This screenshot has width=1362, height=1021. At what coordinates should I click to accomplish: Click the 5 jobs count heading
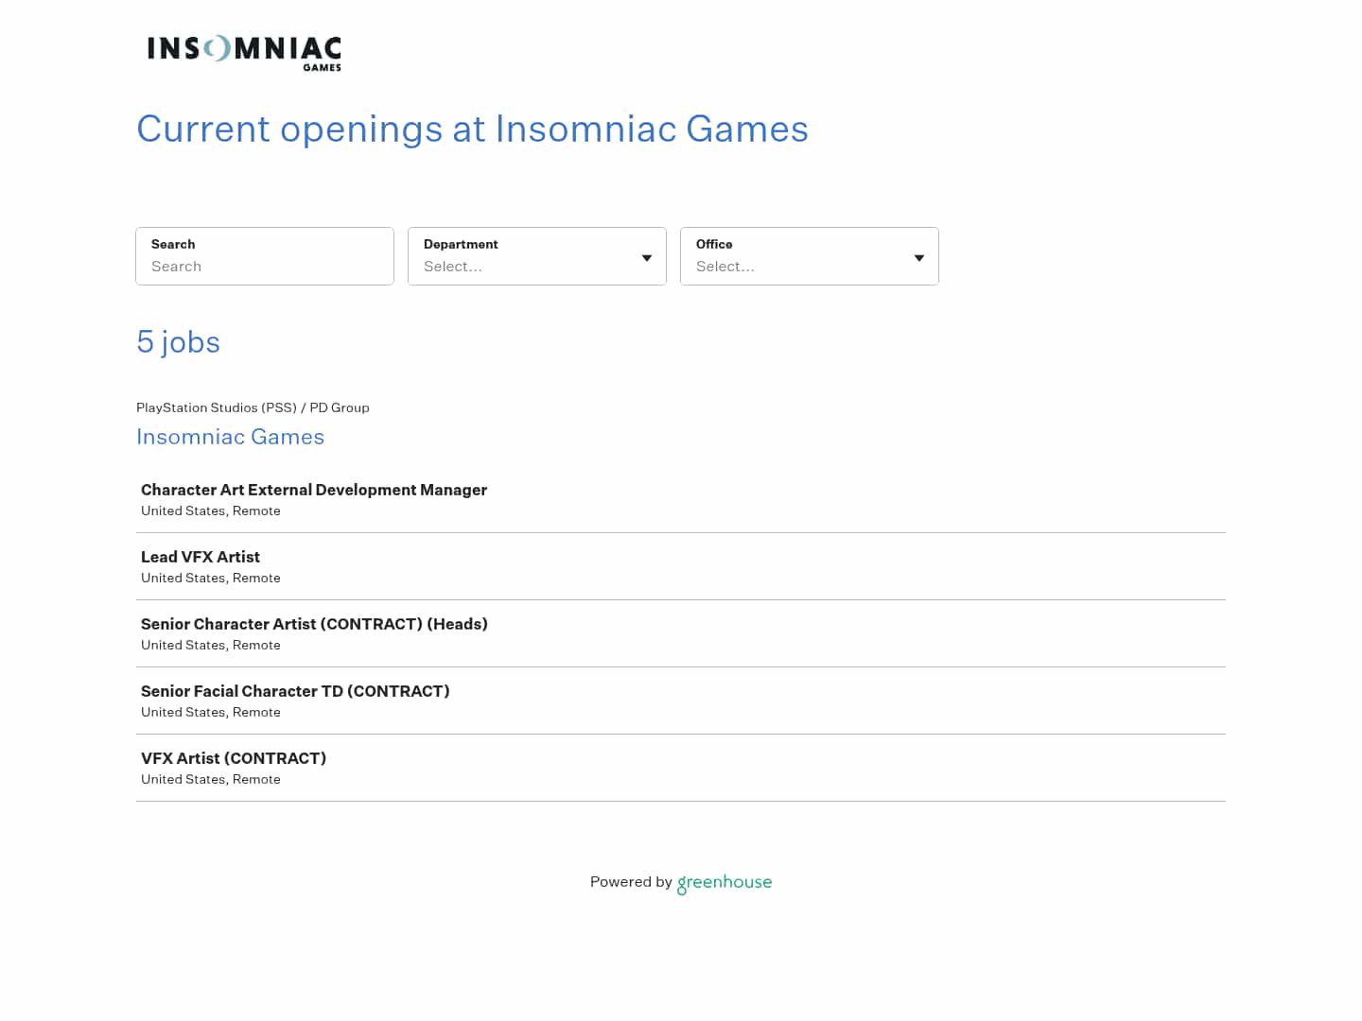tap(178, 342)
